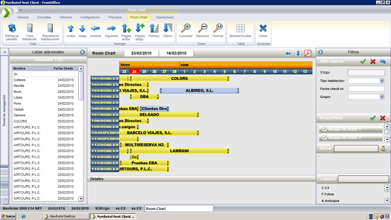
Task: Open the Filtro habitación tool
Action: pyautogui.click(x=30, y=29)
